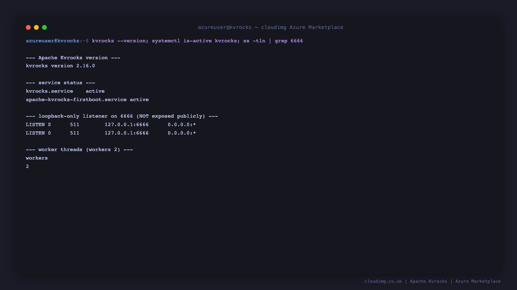The image size is (517, 290).
Task: Click the worker threads header line
Action: click(80, 150)
